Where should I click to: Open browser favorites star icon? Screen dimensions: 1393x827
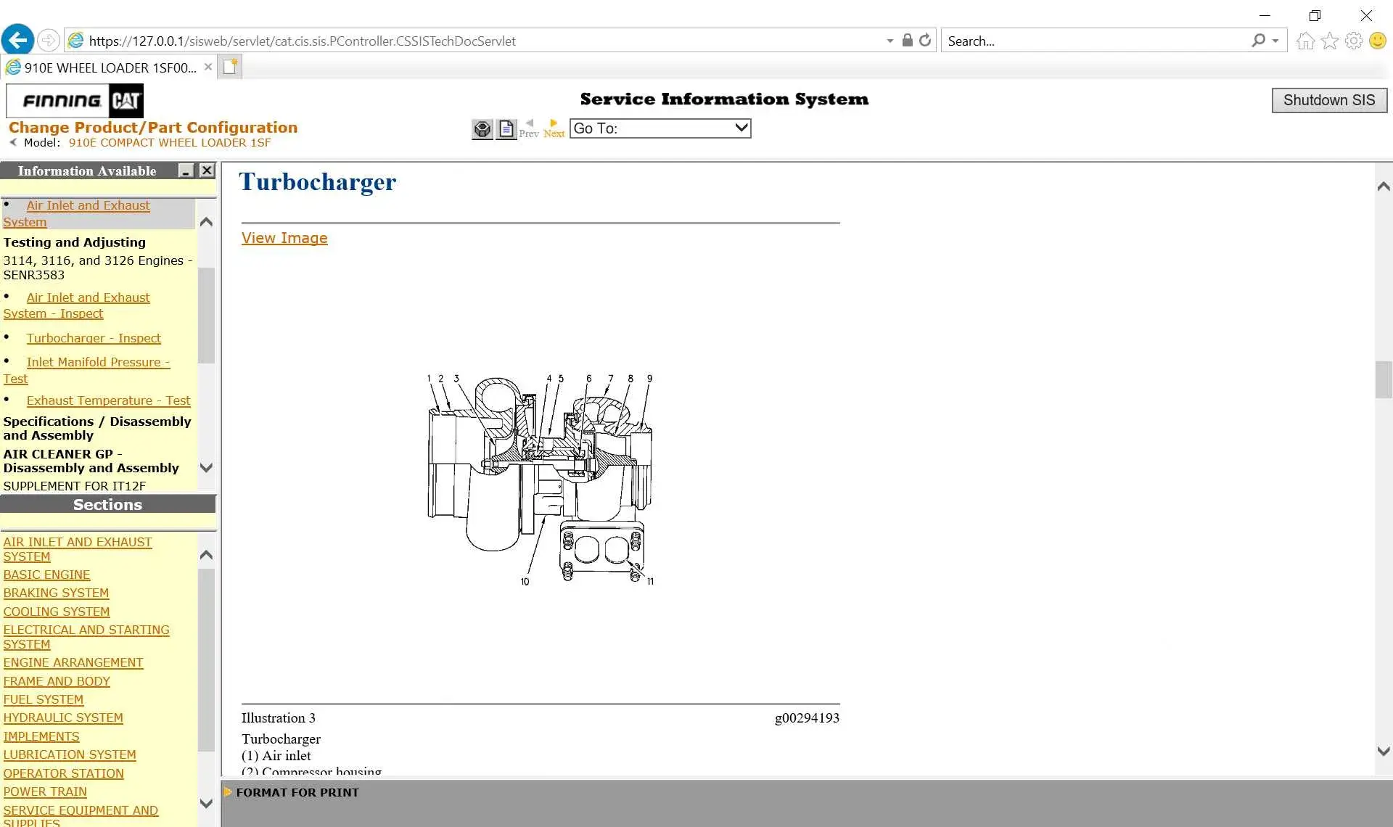pyautogui.click(x=1329, y=41)
